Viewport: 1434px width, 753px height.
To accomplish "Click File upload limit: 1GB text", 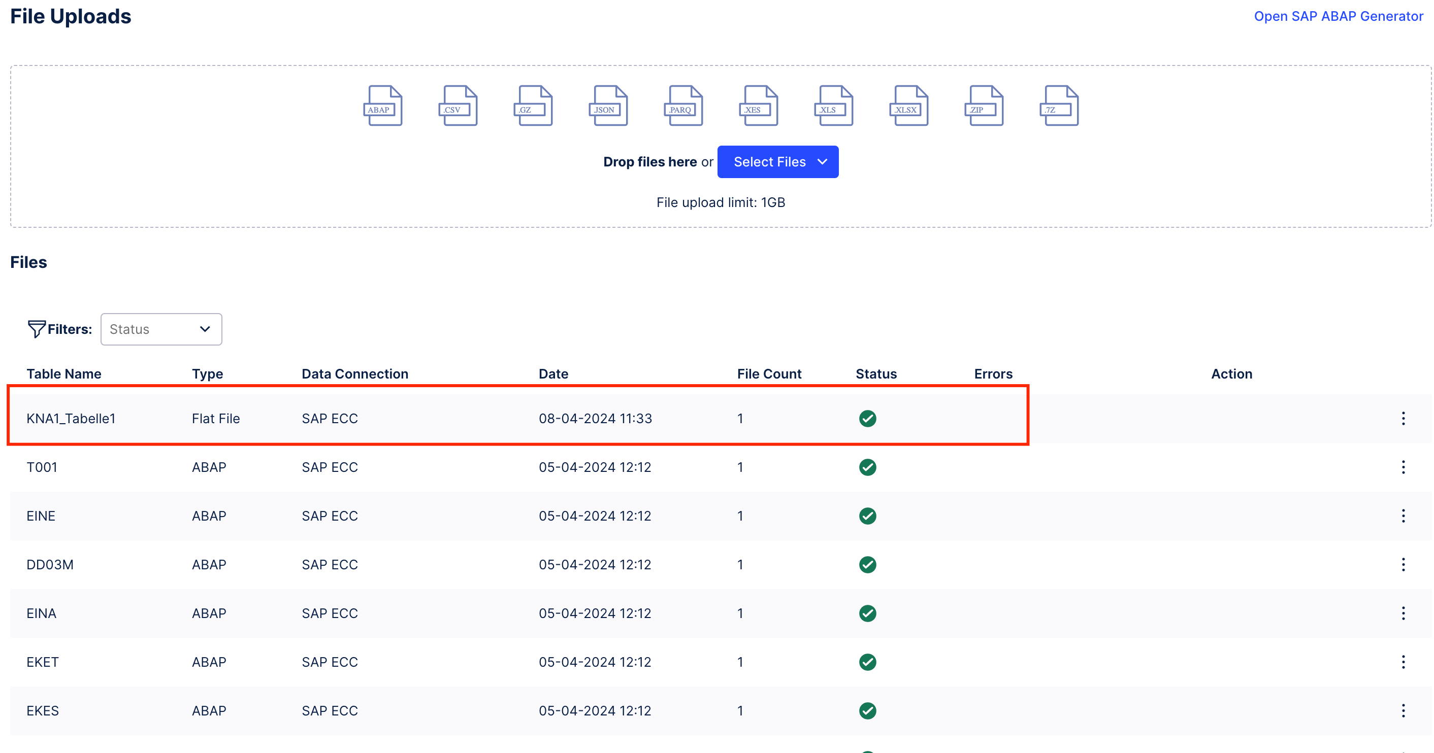I will [721, 202].
